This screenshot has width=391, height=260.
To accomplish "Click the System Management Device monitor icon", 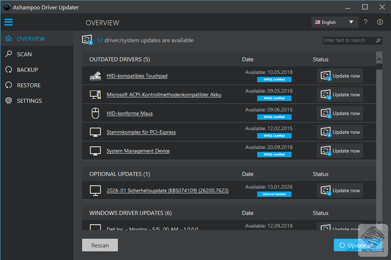I will pos(95,151).
